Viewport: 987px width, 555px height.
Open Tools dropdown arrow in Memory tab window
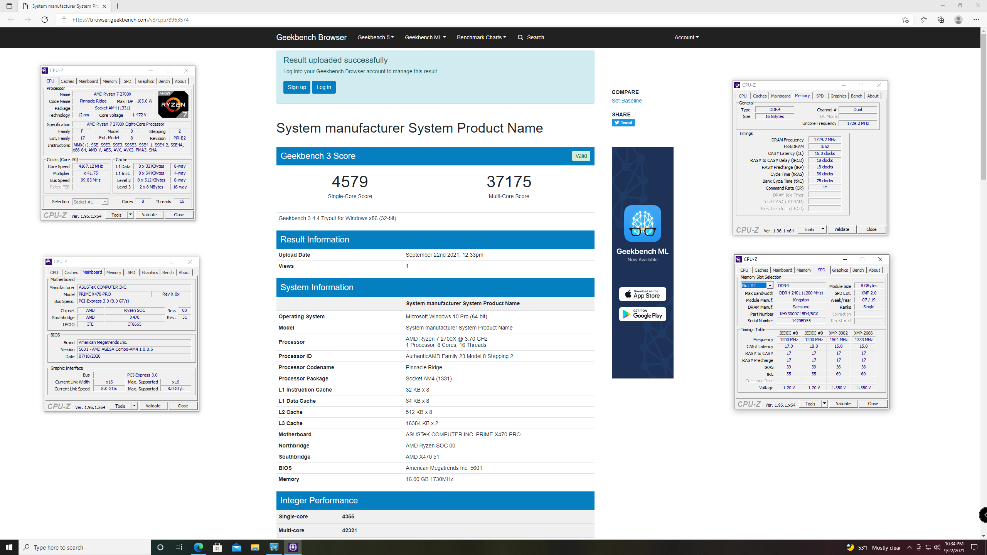click(x=823, y=229)
